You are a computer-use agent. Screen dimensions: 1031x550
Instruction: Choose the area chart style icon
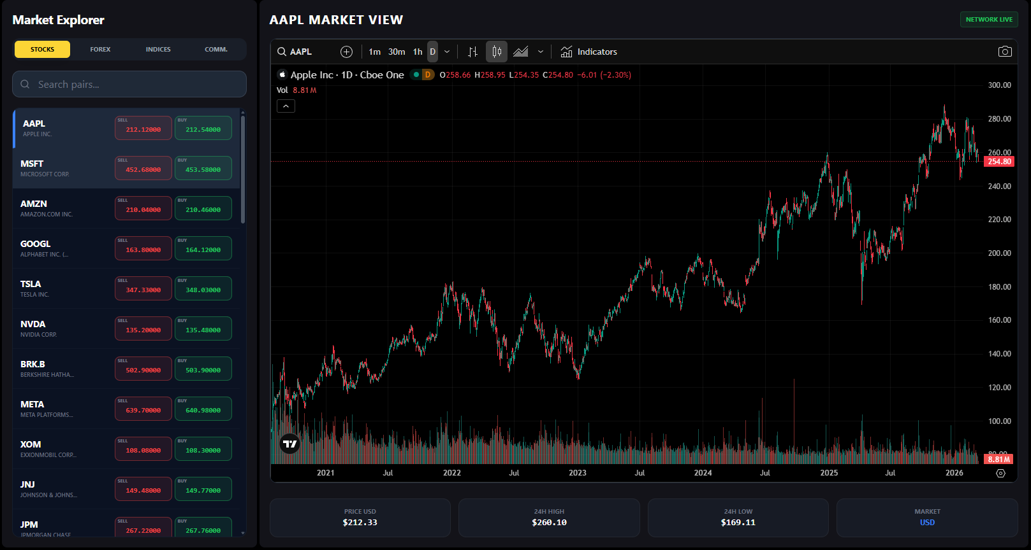point(521,52)
